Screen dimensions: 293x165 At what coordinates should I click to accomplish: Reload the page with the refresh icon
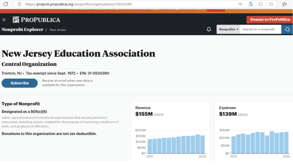[5, 4]
